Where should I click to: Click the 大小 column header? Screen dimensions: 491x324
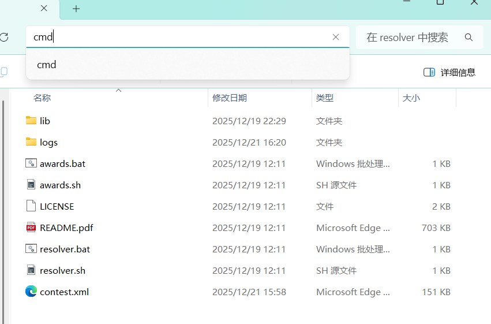[x=411, y=98]
